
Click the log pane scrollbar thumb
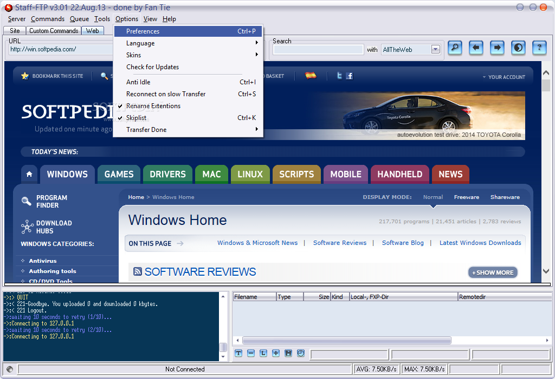[223, 347]
